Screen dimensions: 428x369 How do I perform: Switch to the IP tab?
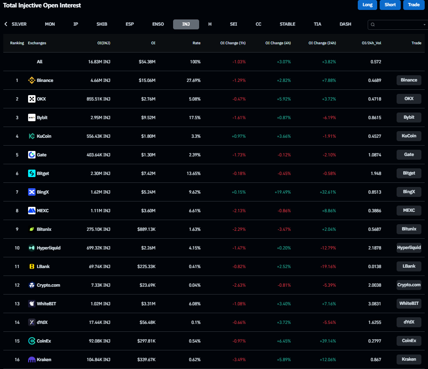click(x=76, y=24)
